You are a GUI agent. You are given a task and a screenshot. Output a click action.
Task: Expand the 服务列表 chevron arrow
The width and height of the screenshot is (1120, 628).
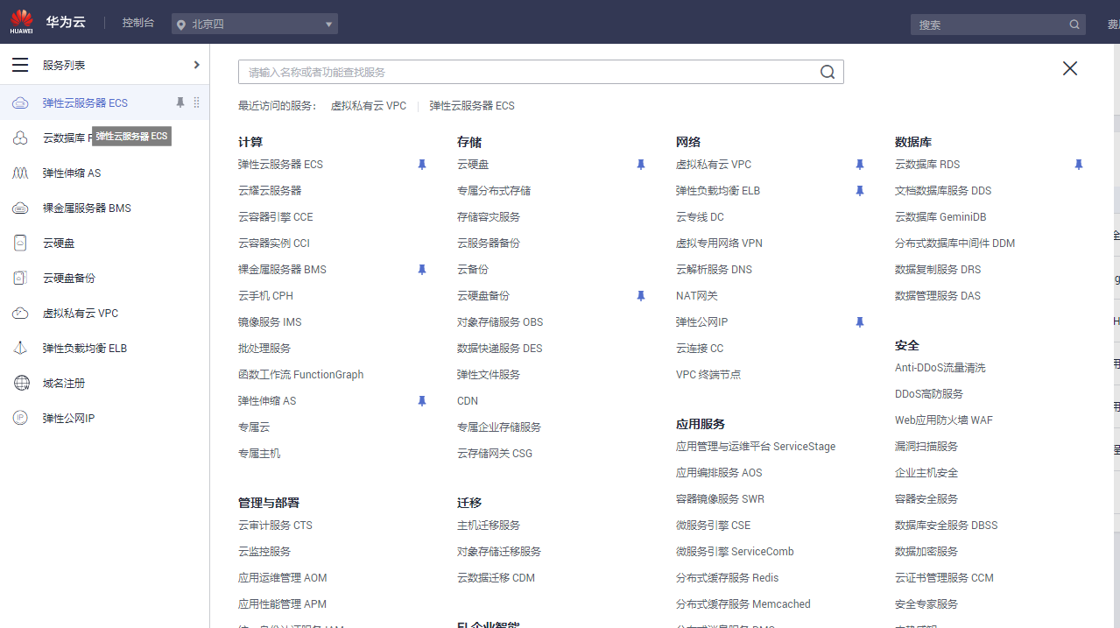click(196, 65)
